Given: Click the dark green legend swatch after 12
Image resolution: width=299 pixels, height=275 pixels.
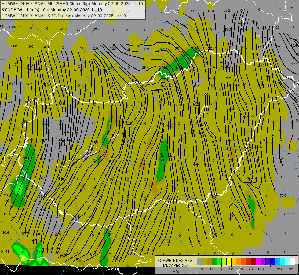Looking at the screenshot, I should 214,261.
